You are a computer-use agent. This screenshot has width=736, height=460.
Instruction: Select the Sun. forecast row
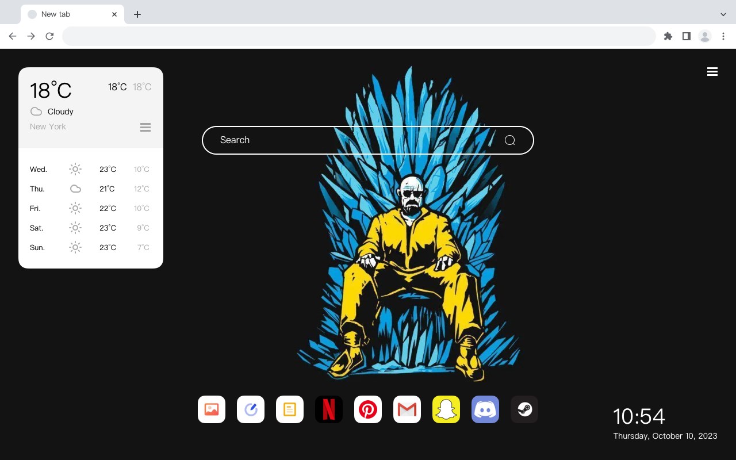pos(91,247)
